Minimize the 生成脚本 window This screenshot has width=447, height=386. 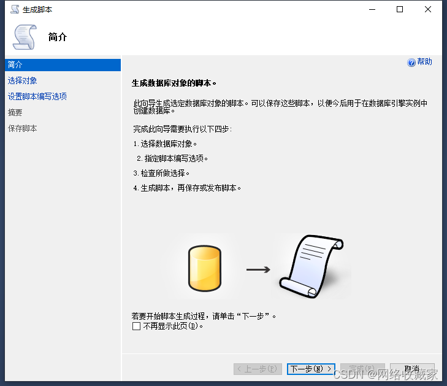click(x=372, y=9)
